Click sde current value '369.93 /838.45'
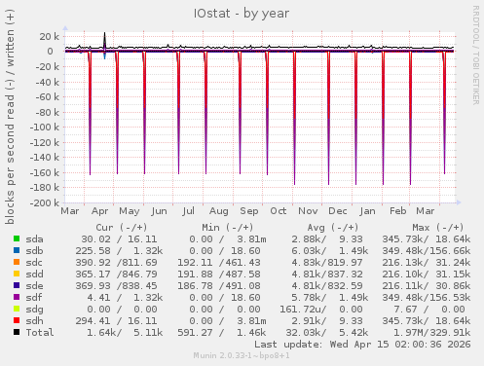This screenshot has width=484, height=366. click(x=116, y=286)
